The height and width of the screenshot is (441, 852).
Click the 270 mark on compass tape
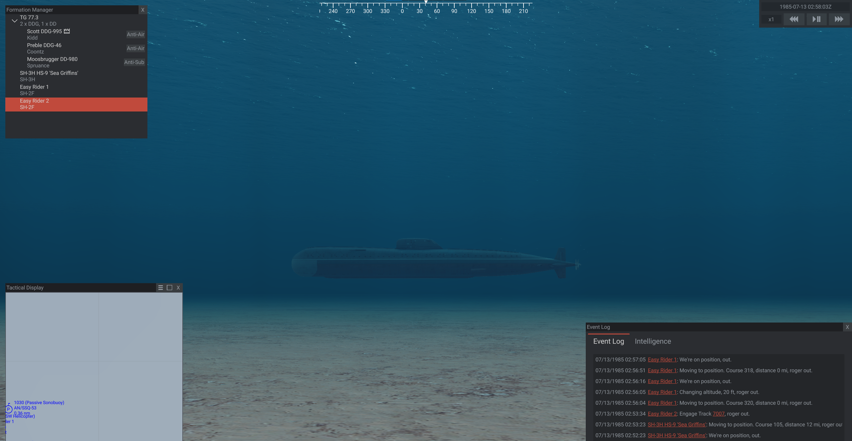pyautogui.click(x=350, y=11)
